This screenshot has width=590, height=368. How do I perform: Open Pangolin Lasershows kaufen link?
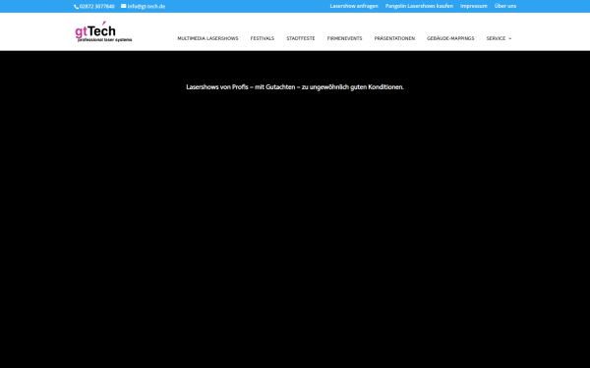tap(419, 6)
